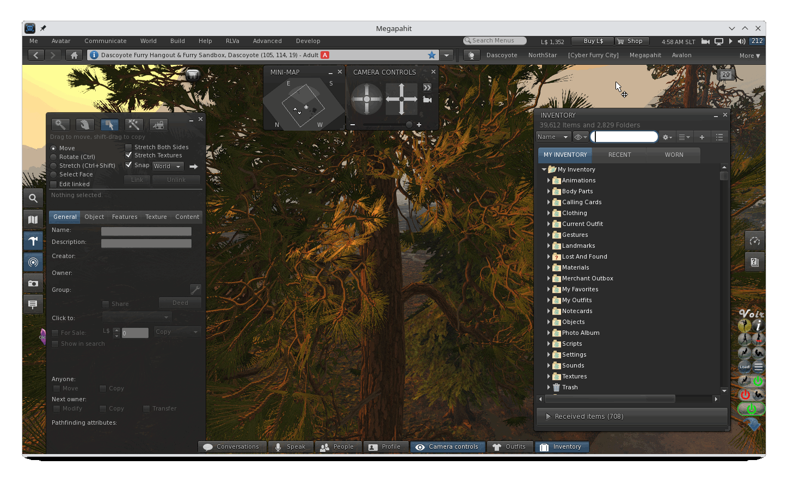
Task: Open the Snap 'World' dropdown
Action: (x=168, y=166)
